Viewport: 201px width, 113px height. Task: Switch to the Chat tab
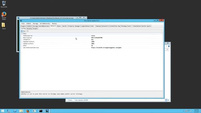click(x=92, y=26)
